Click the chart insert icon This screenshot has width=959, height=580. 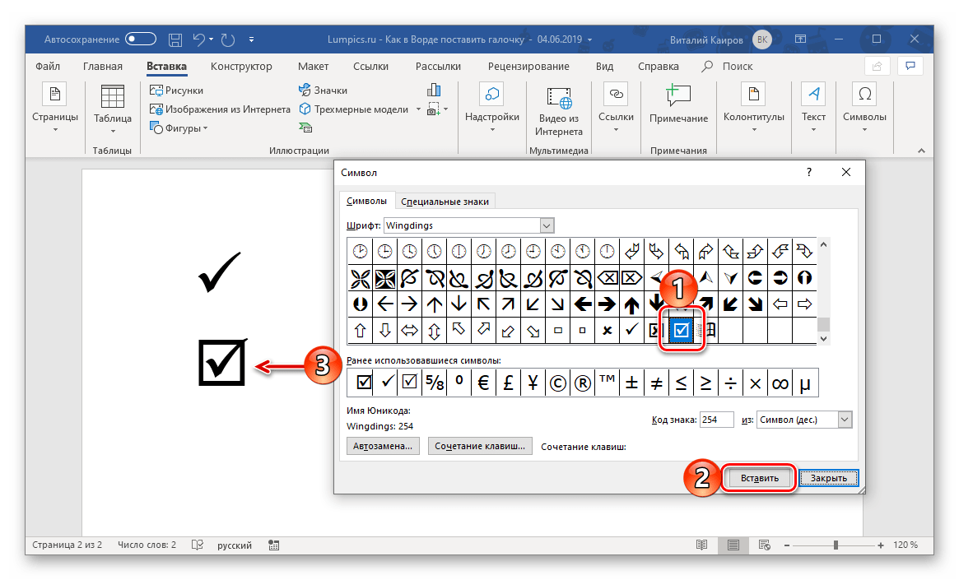(x=434, y=90)
